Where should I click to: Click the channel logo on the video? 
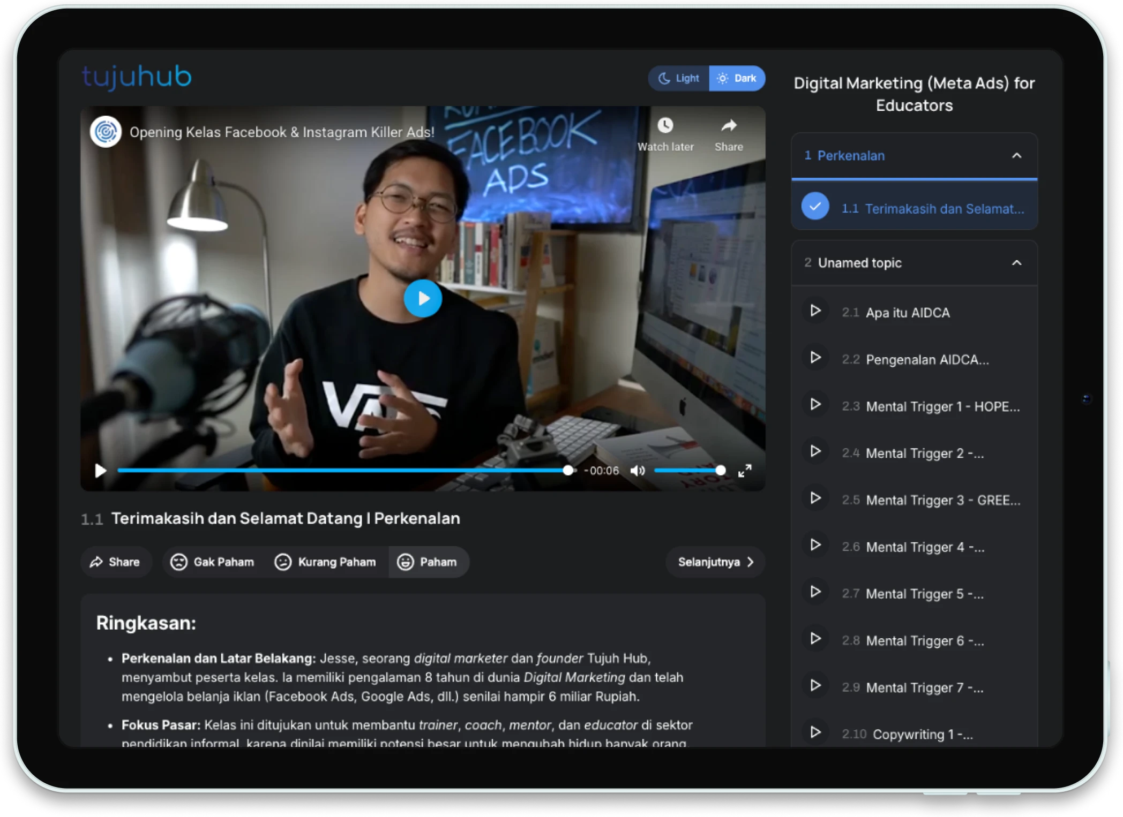pos(106,132)
